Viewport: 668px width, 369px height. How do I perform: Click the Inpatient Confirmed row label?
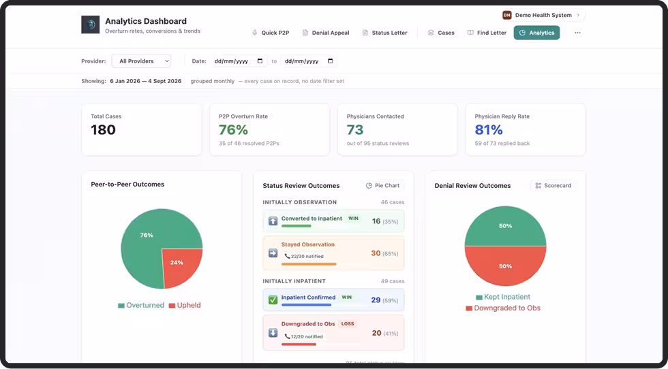[x=308, y=298]
